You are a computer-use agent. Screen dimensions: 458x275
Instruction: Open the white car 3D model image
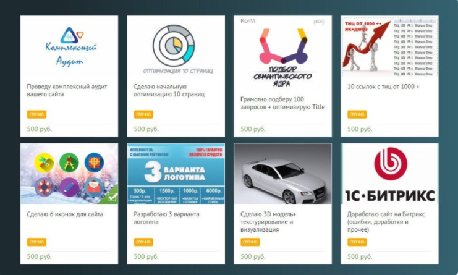tap(282, 174)
